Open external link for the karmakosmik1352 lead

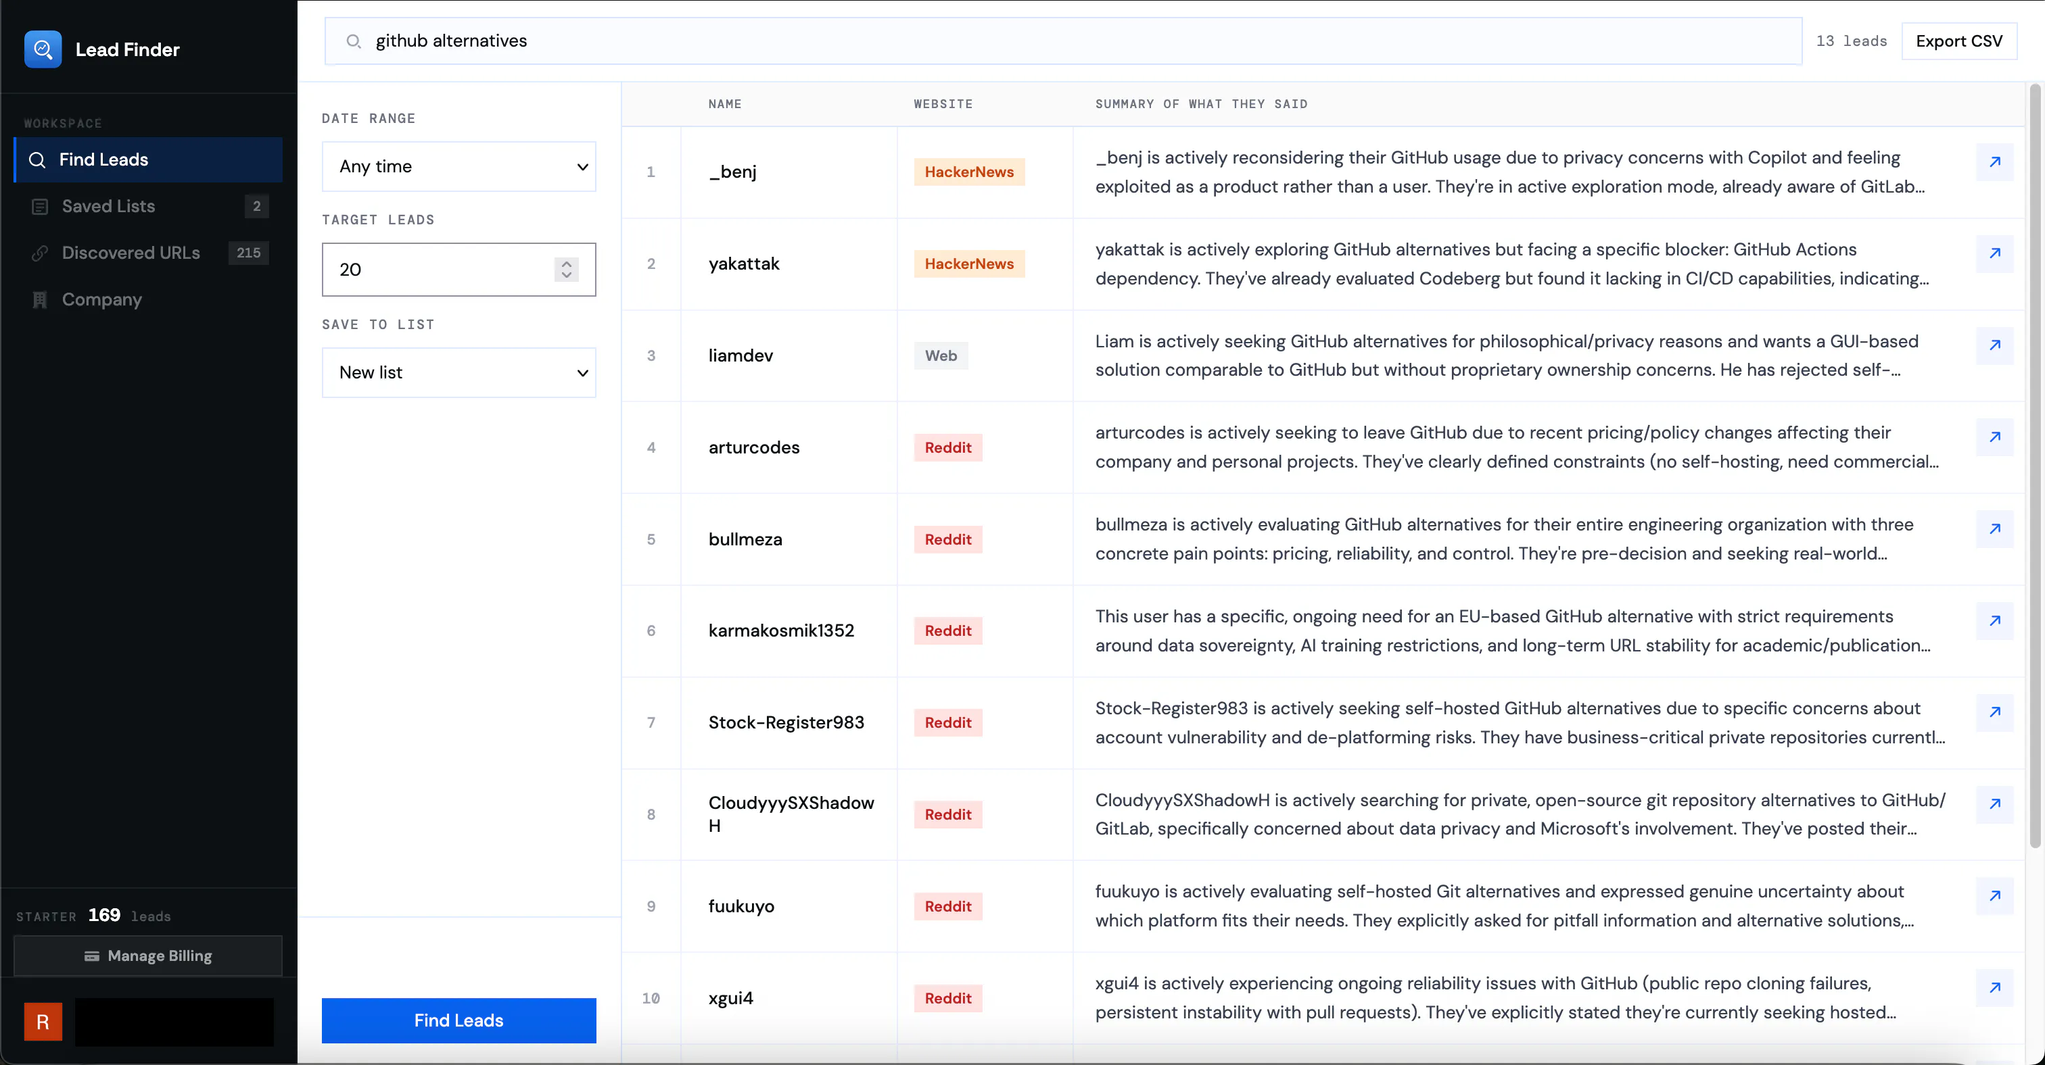pyautogui.click(x=1994, y=621)
